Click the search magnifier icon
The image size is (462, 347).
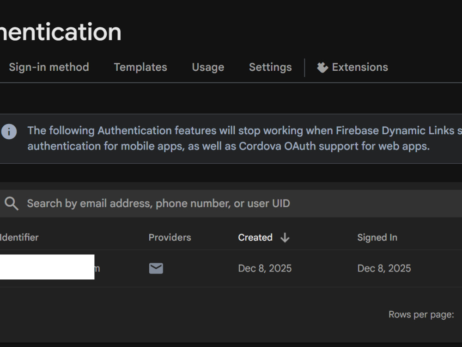pos(12,204)
